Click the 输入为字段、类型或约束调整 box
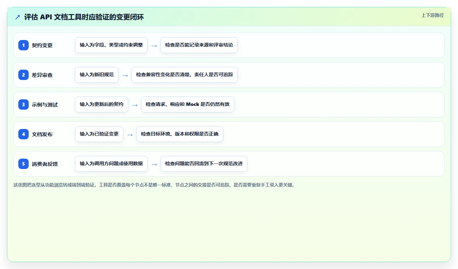Viewport: 458px width, 269px height. pyautogui.click(x=111, y=45)
